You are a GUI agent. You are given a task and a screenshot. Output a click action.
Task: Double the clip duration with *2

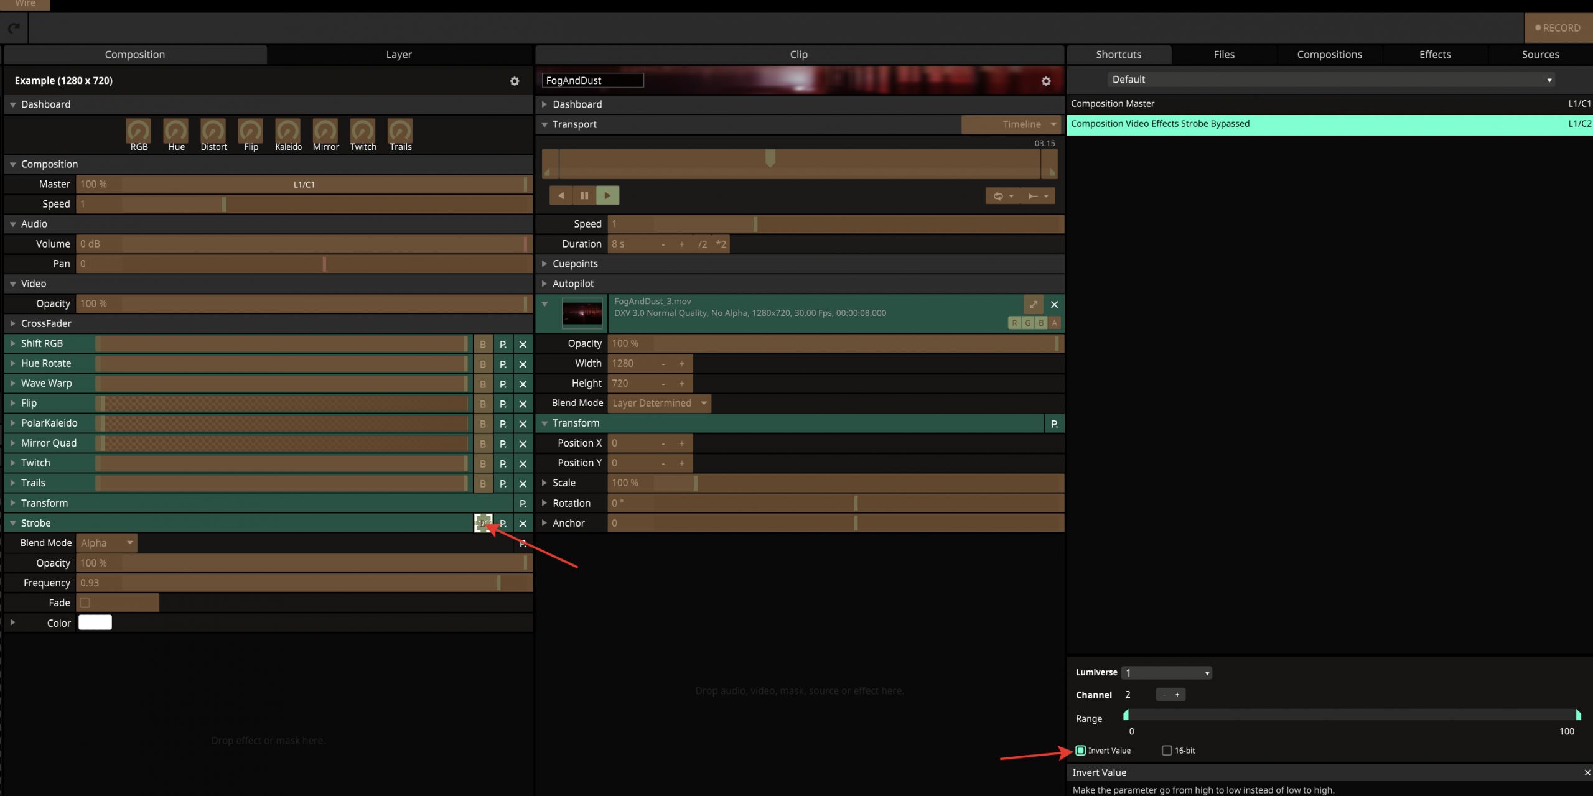tap(721, 244)
